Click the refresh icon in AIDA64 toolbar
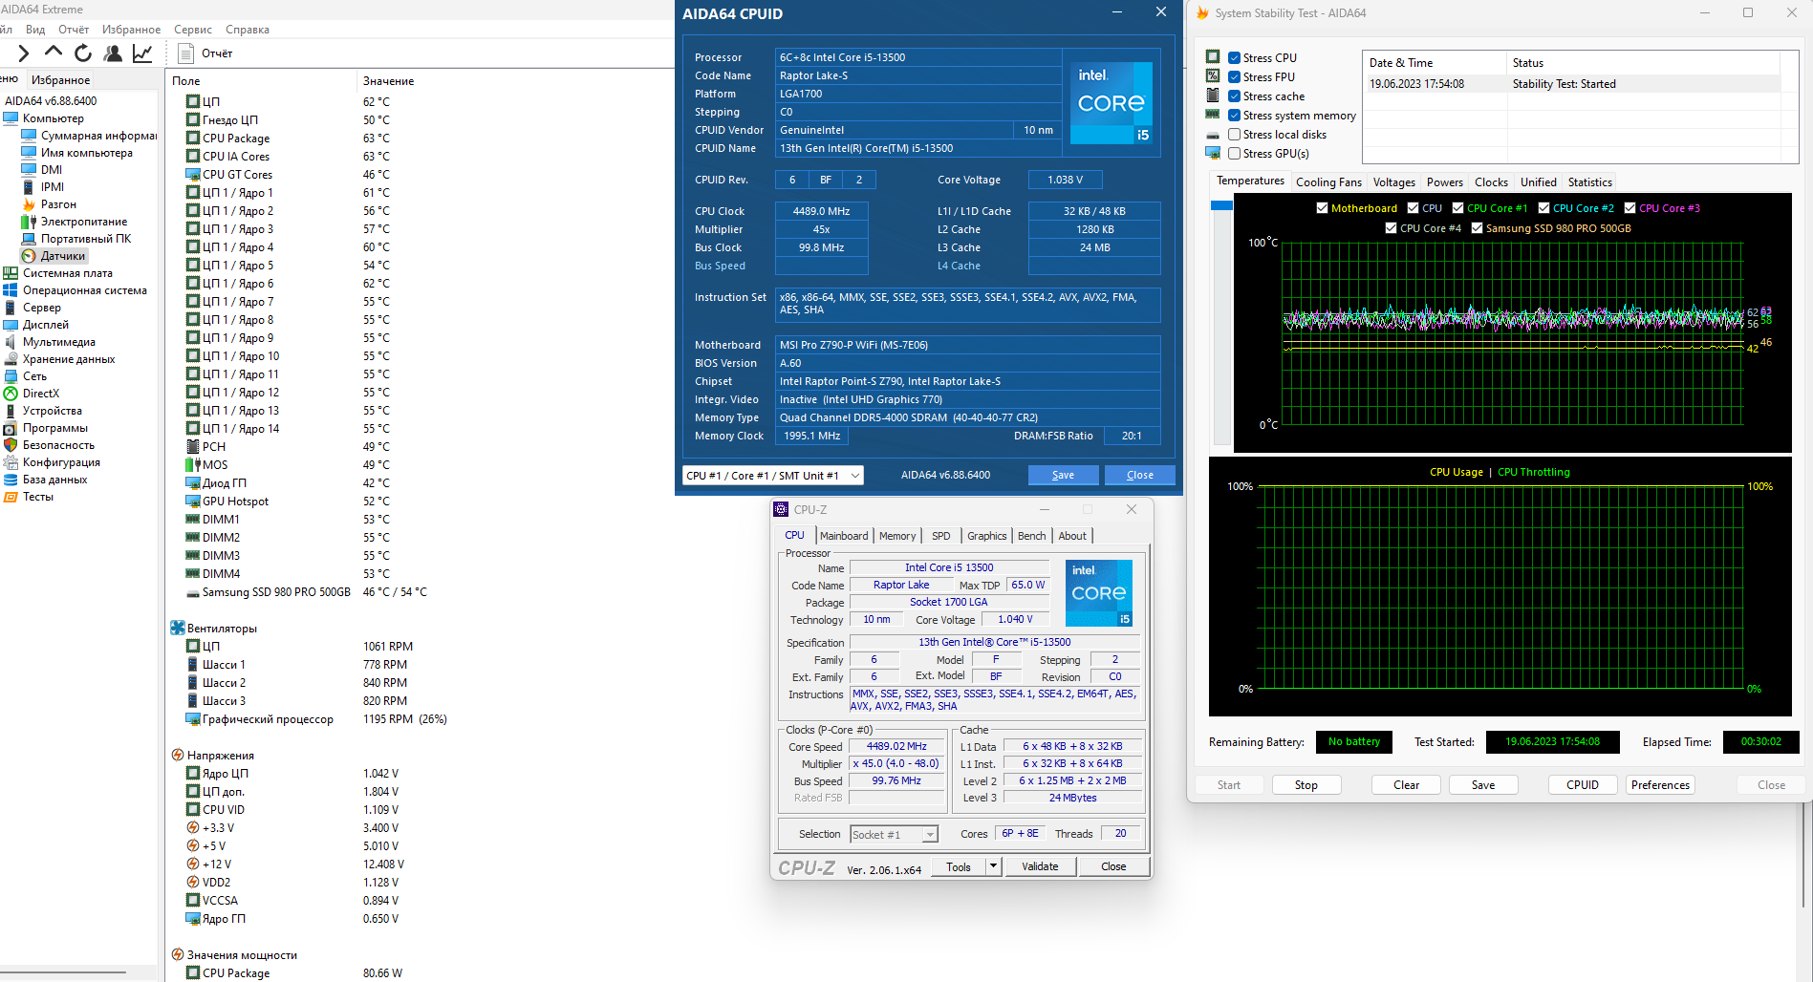Image resolution: width=1813 pixels, height=982 pixels. click(x=83, y=53)
